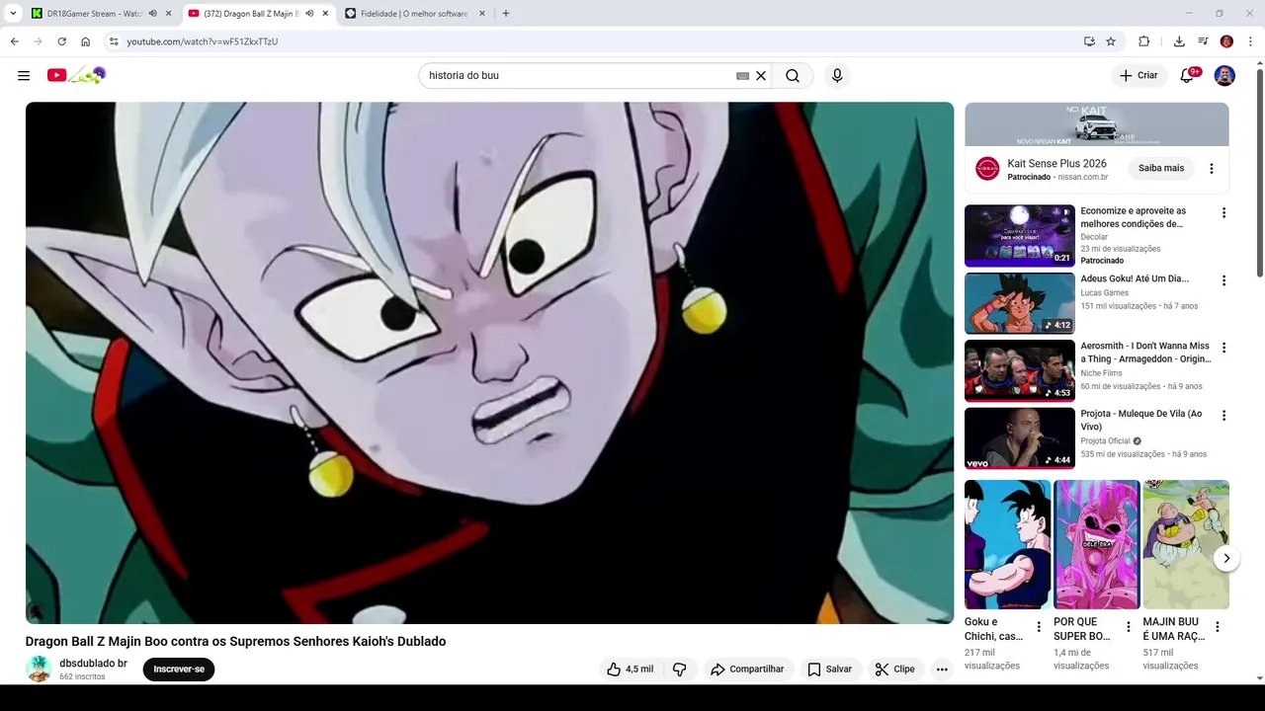Close the Fidelidade tab
Image resolution: width=1265 pixels, height=711 pixels.
482,14
